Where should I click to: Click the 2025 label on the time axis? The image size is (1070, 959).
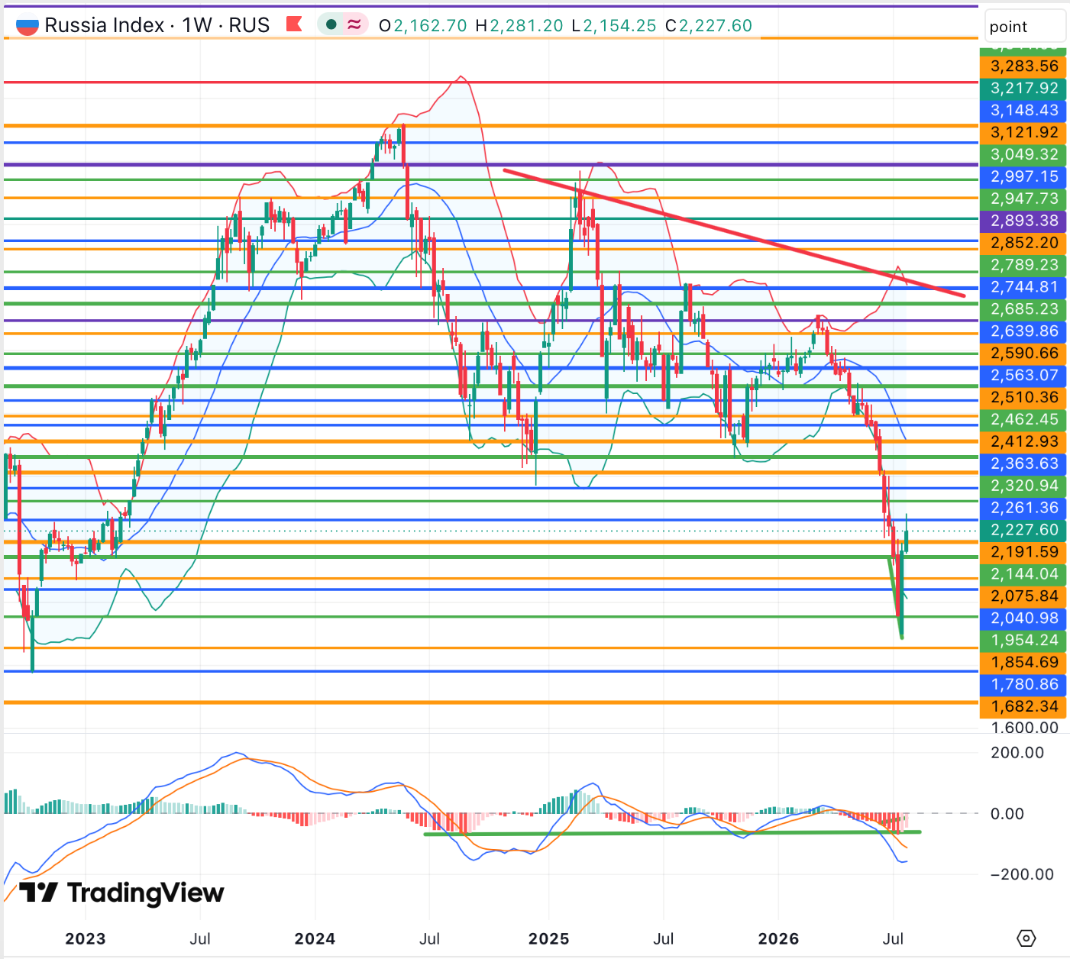tap(549, 939)
